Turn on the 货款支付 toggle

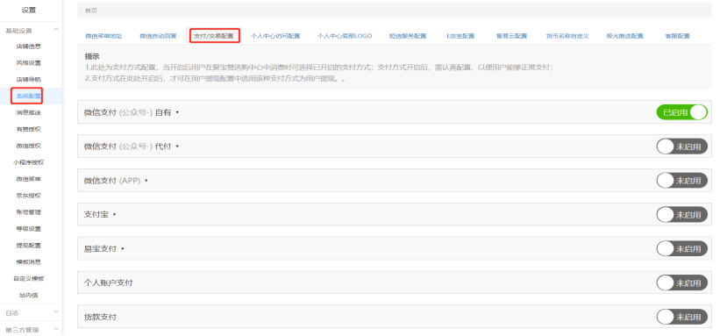[681, 317]
